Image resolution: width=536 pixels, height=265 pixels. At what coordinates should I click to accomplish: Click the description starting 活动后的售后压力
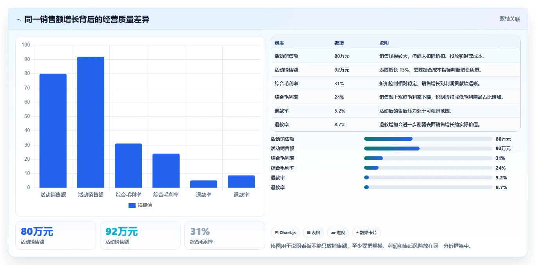(x=416, y=111)
